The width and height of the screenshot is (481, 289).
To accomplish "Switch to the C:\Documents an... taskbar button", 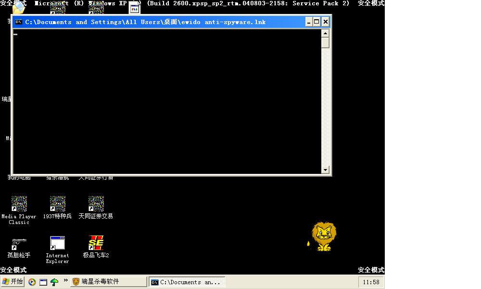I will click(x=187, y=282).
